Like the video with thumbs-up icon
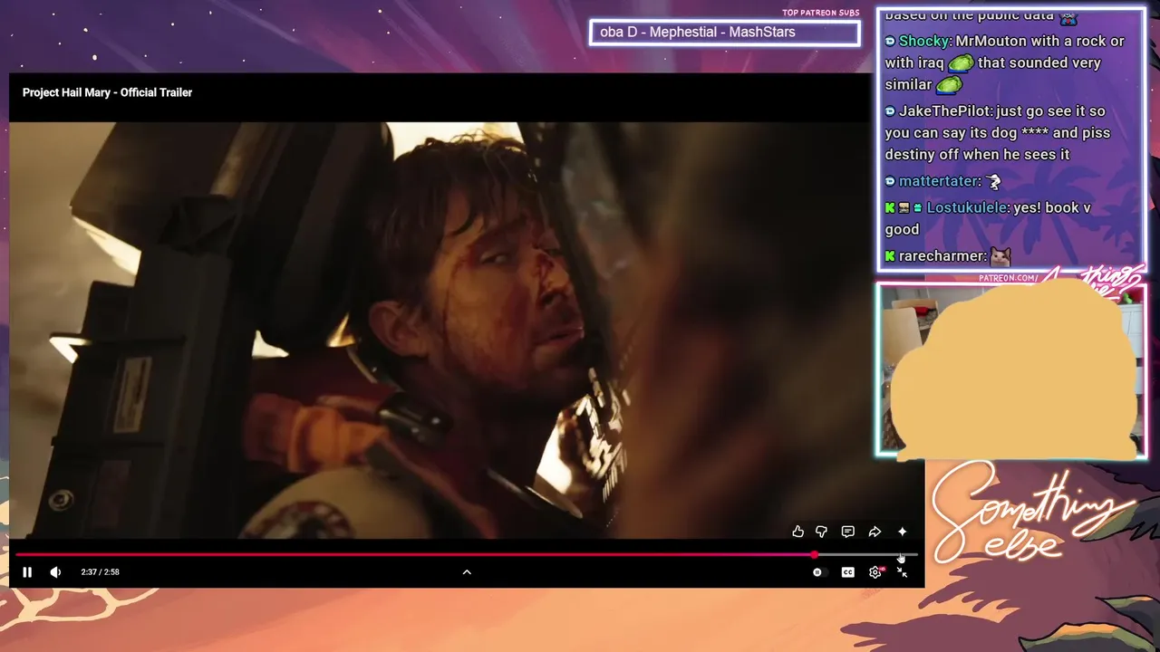 click(797, 532)
